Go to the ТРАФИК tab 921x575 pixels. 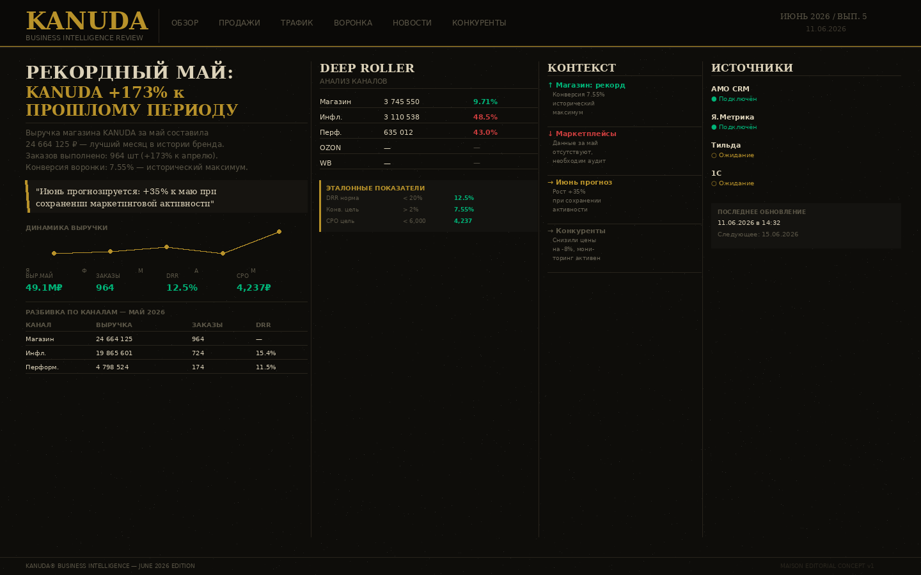297,23
